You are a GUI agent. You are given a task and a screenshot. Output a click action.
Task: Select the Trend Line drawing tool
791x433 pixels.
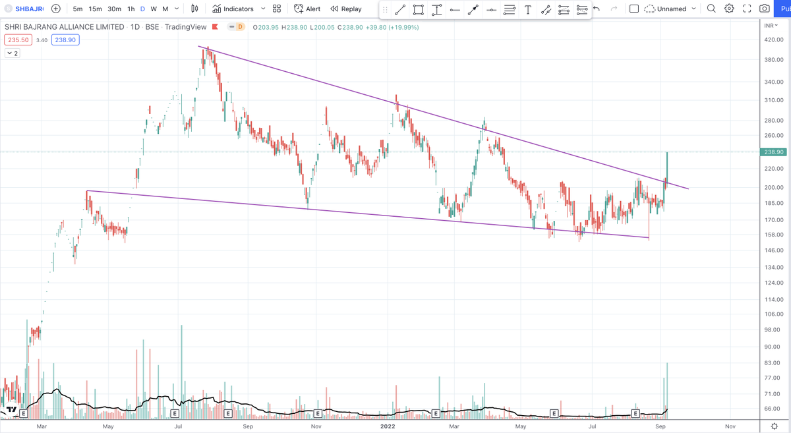[400, 9]
